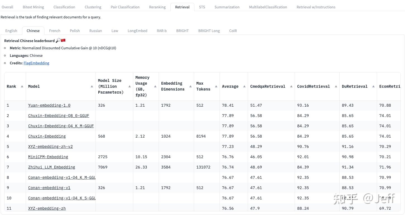Open the Reranking tab
The height and width of the screenshot is (215, 405).
[x=157, y=7]
